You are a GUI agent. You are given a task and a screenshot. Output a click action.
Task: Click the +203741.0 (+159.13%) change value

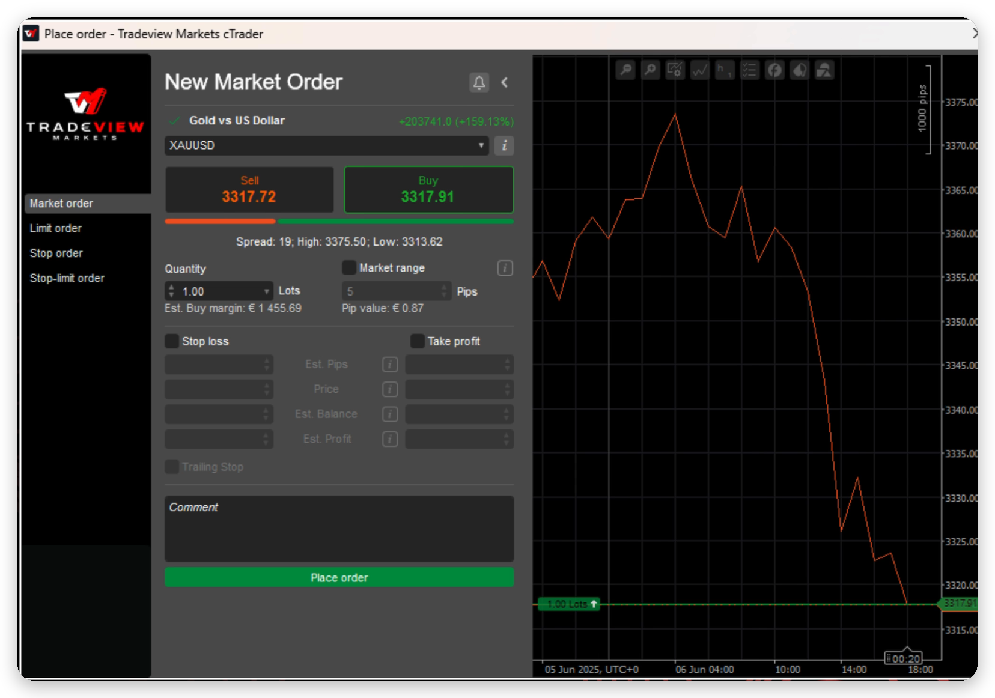click(456, 121)
